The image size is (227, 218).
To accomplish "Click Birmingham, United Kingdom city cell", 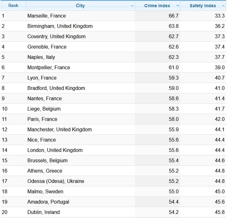I will click(x=60, y=26).
